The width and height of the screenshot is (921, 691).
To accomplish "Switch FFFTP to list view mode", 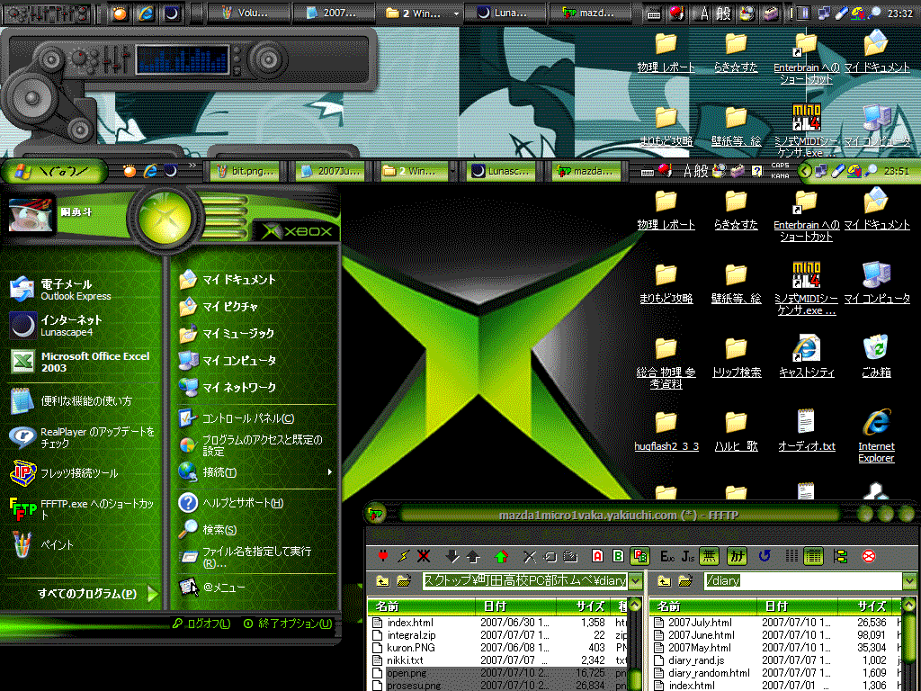I will [791, 555].
